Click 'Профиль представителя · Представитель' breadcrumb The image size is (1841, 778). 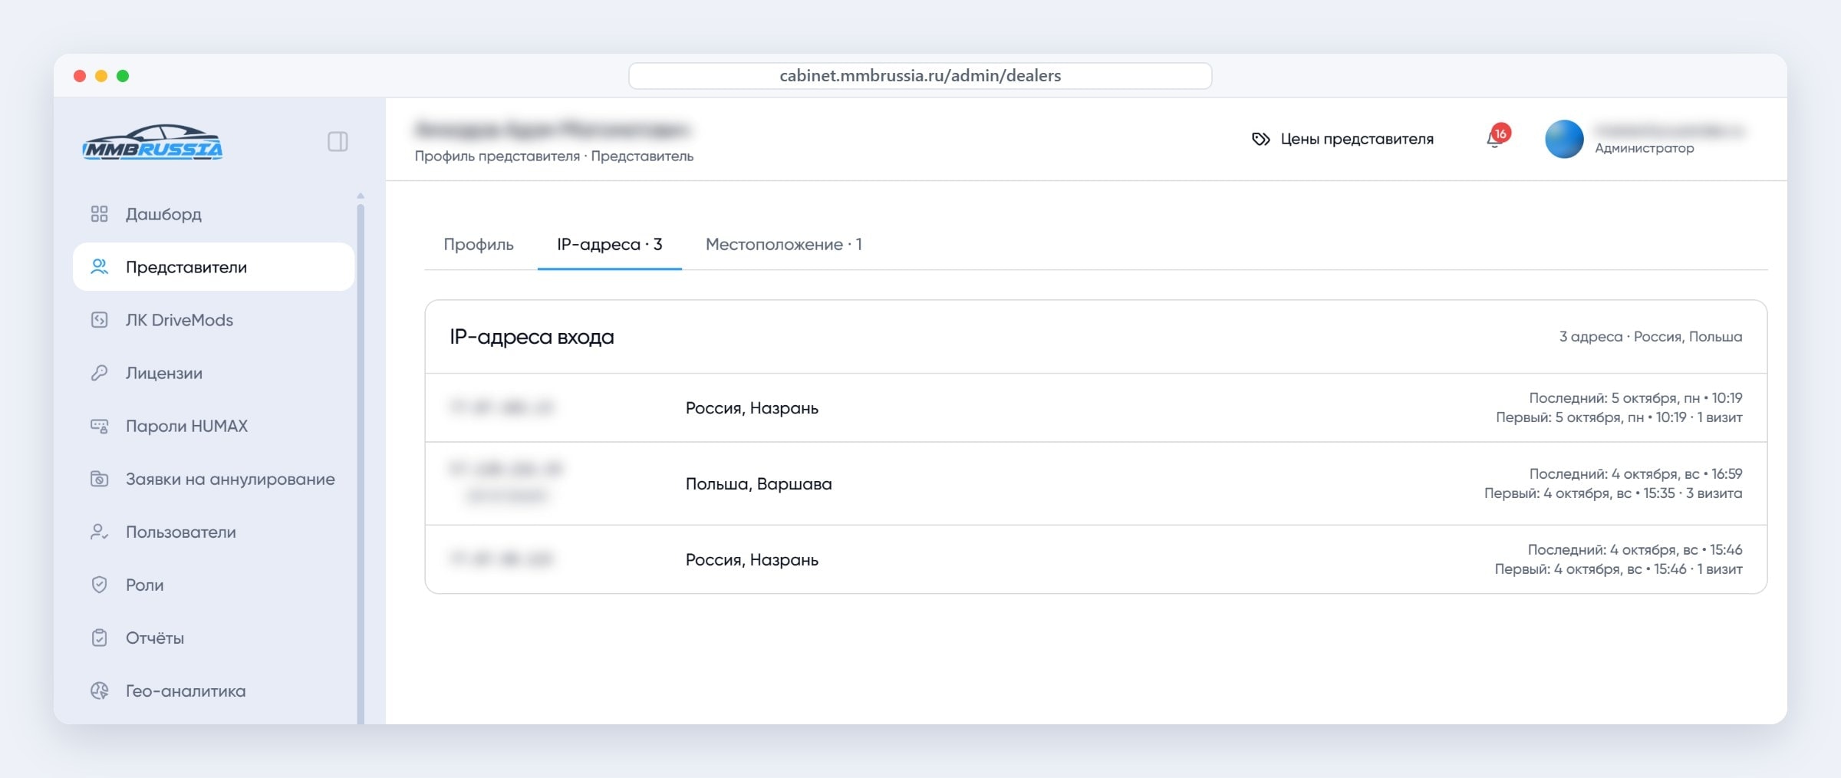tap(554, 156)
